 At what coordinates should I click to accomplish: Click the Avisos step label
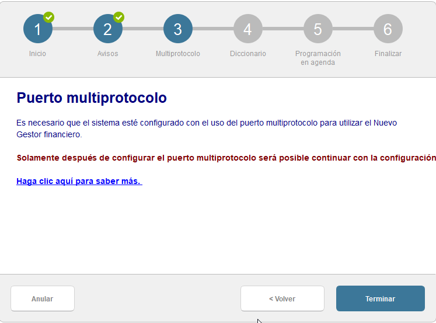(107, 53)
